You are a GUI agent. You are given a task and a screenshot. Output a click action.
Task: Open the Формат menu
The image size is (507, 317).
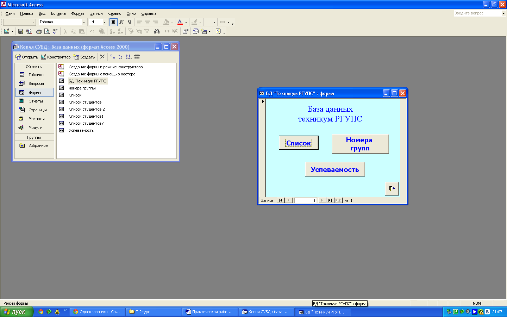click(x=78, y=13)
